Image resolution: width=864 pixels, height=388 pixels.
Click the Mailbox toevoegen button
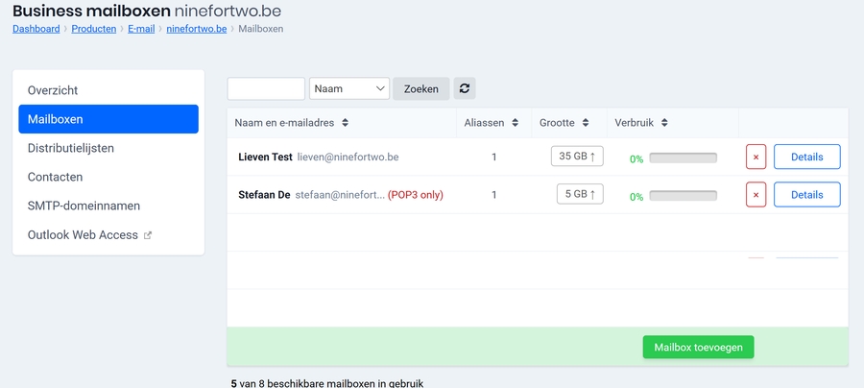tap(698, 347)
